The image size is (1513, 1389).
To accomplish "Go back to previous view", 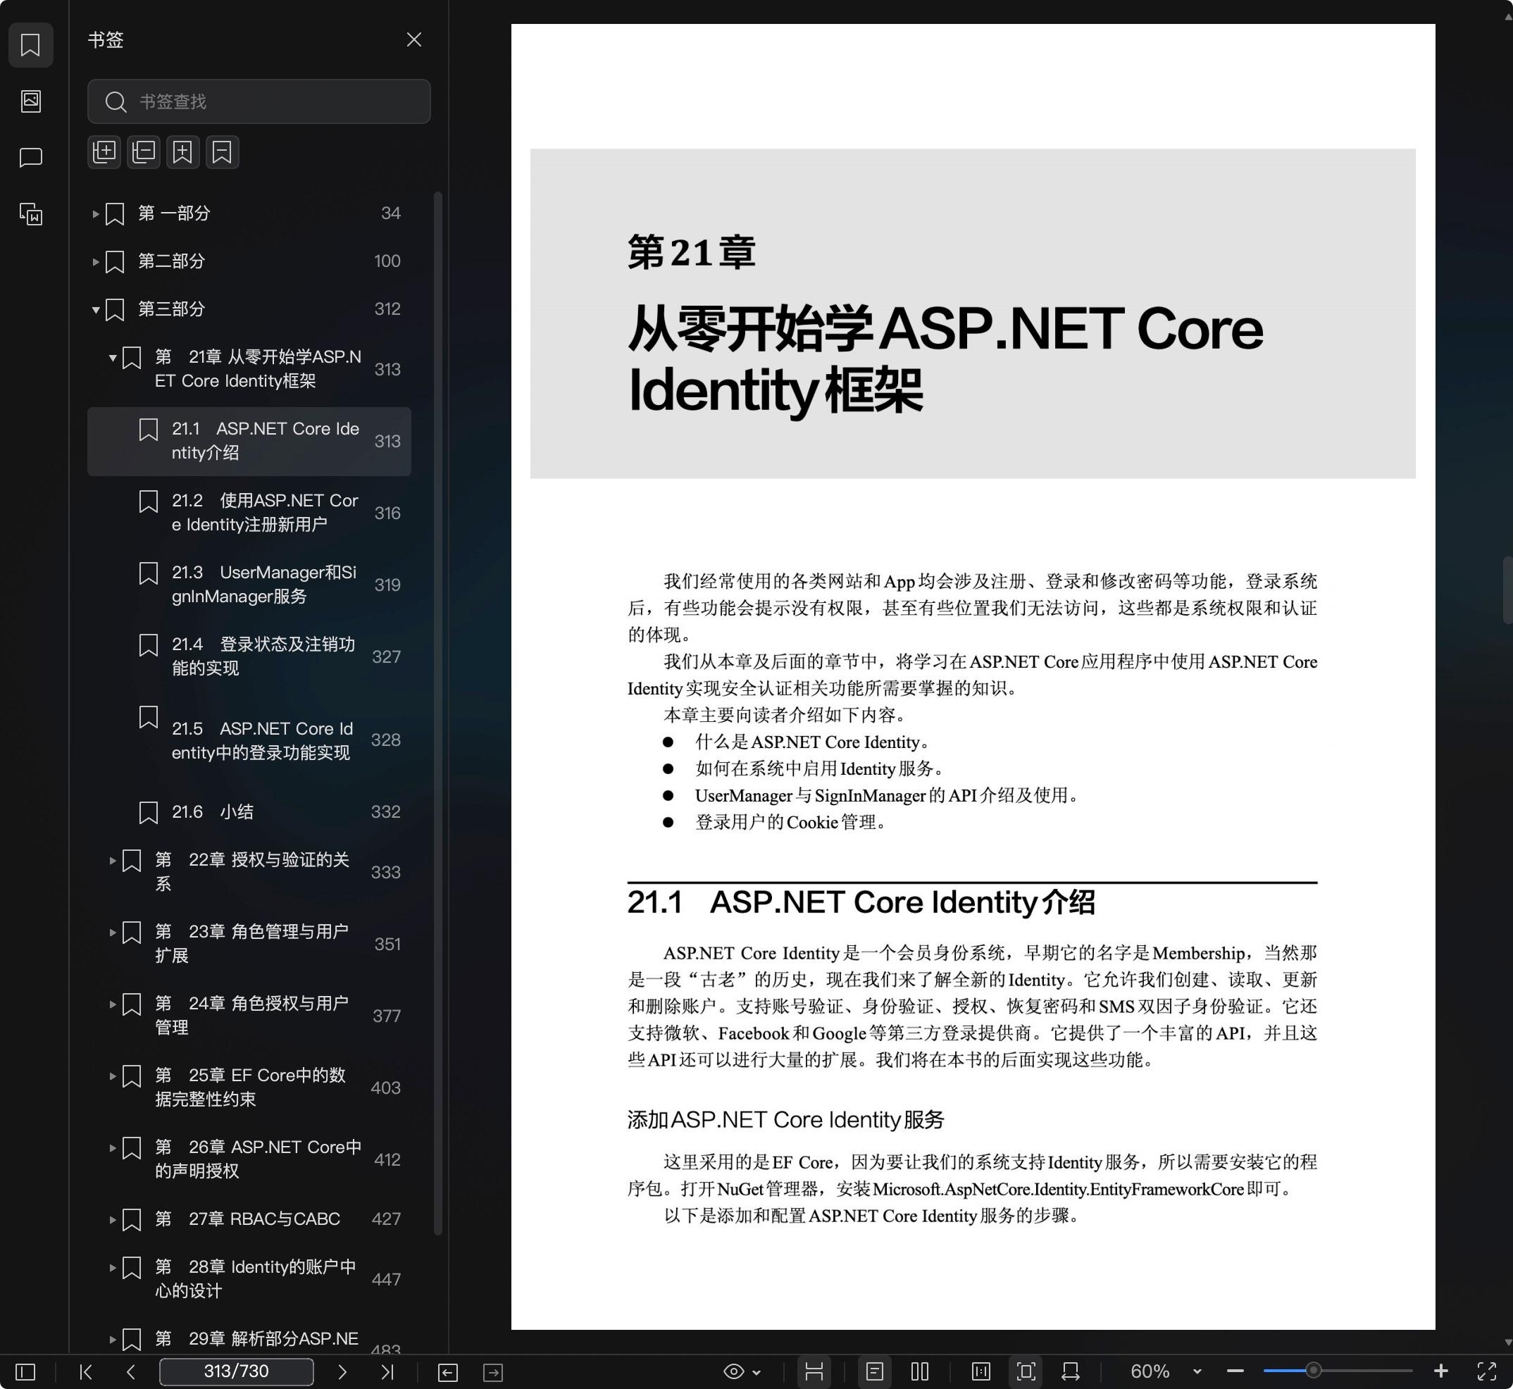I will tap(448, 1373).
